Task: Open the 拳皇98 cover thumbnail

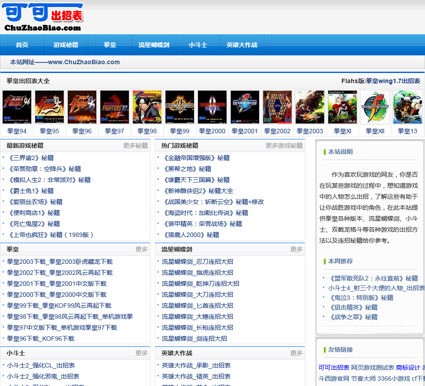Action: pyautogui.click(x=147, y=107)
